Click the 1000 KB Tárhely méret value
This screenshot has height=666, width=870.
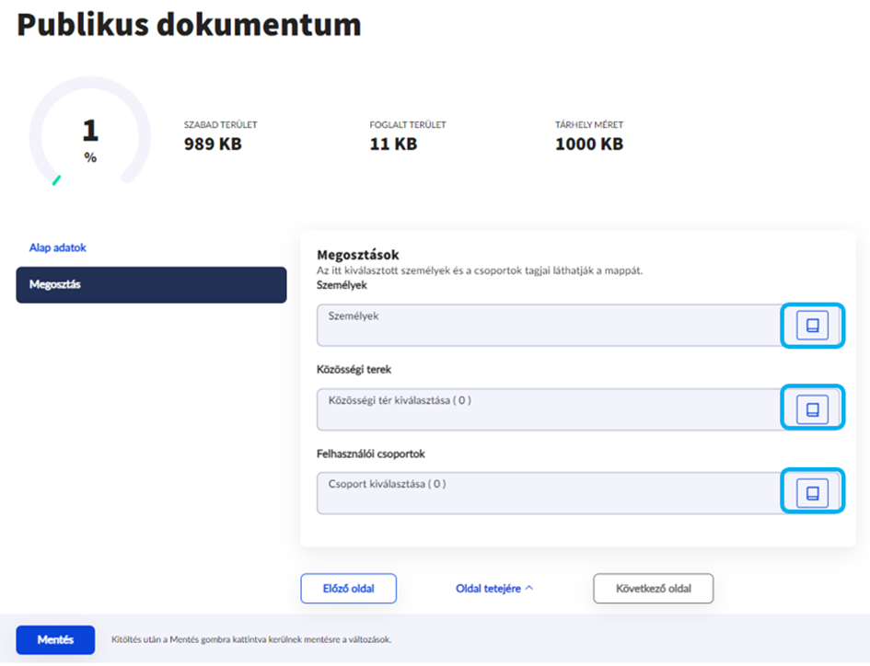point(589,144)
